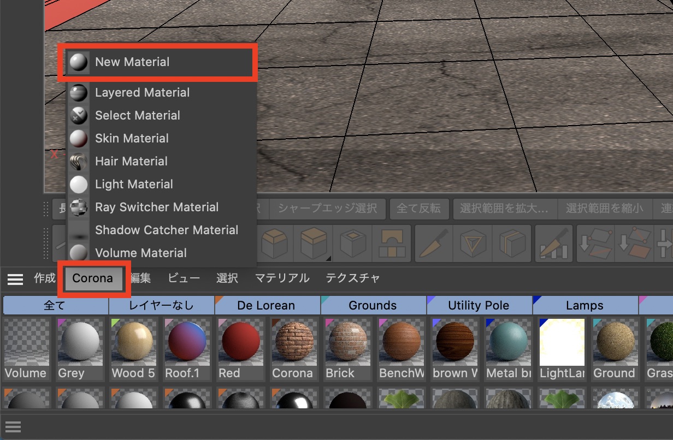Select the Red material swatch
673x440 pixels.
[x=241, y=348]
